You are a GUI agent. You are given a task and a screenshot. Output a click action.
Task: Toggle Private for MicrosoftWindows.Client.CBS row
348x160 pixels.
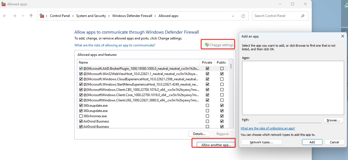(x=207, y=90)
